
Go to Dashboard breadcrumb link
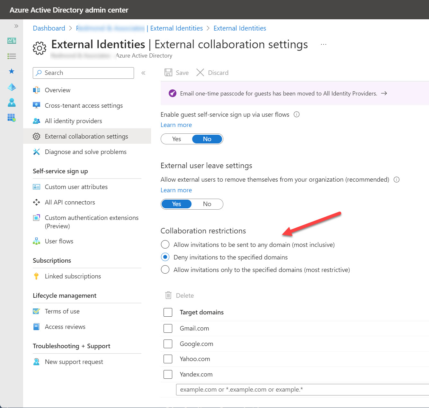click(49, 28)
